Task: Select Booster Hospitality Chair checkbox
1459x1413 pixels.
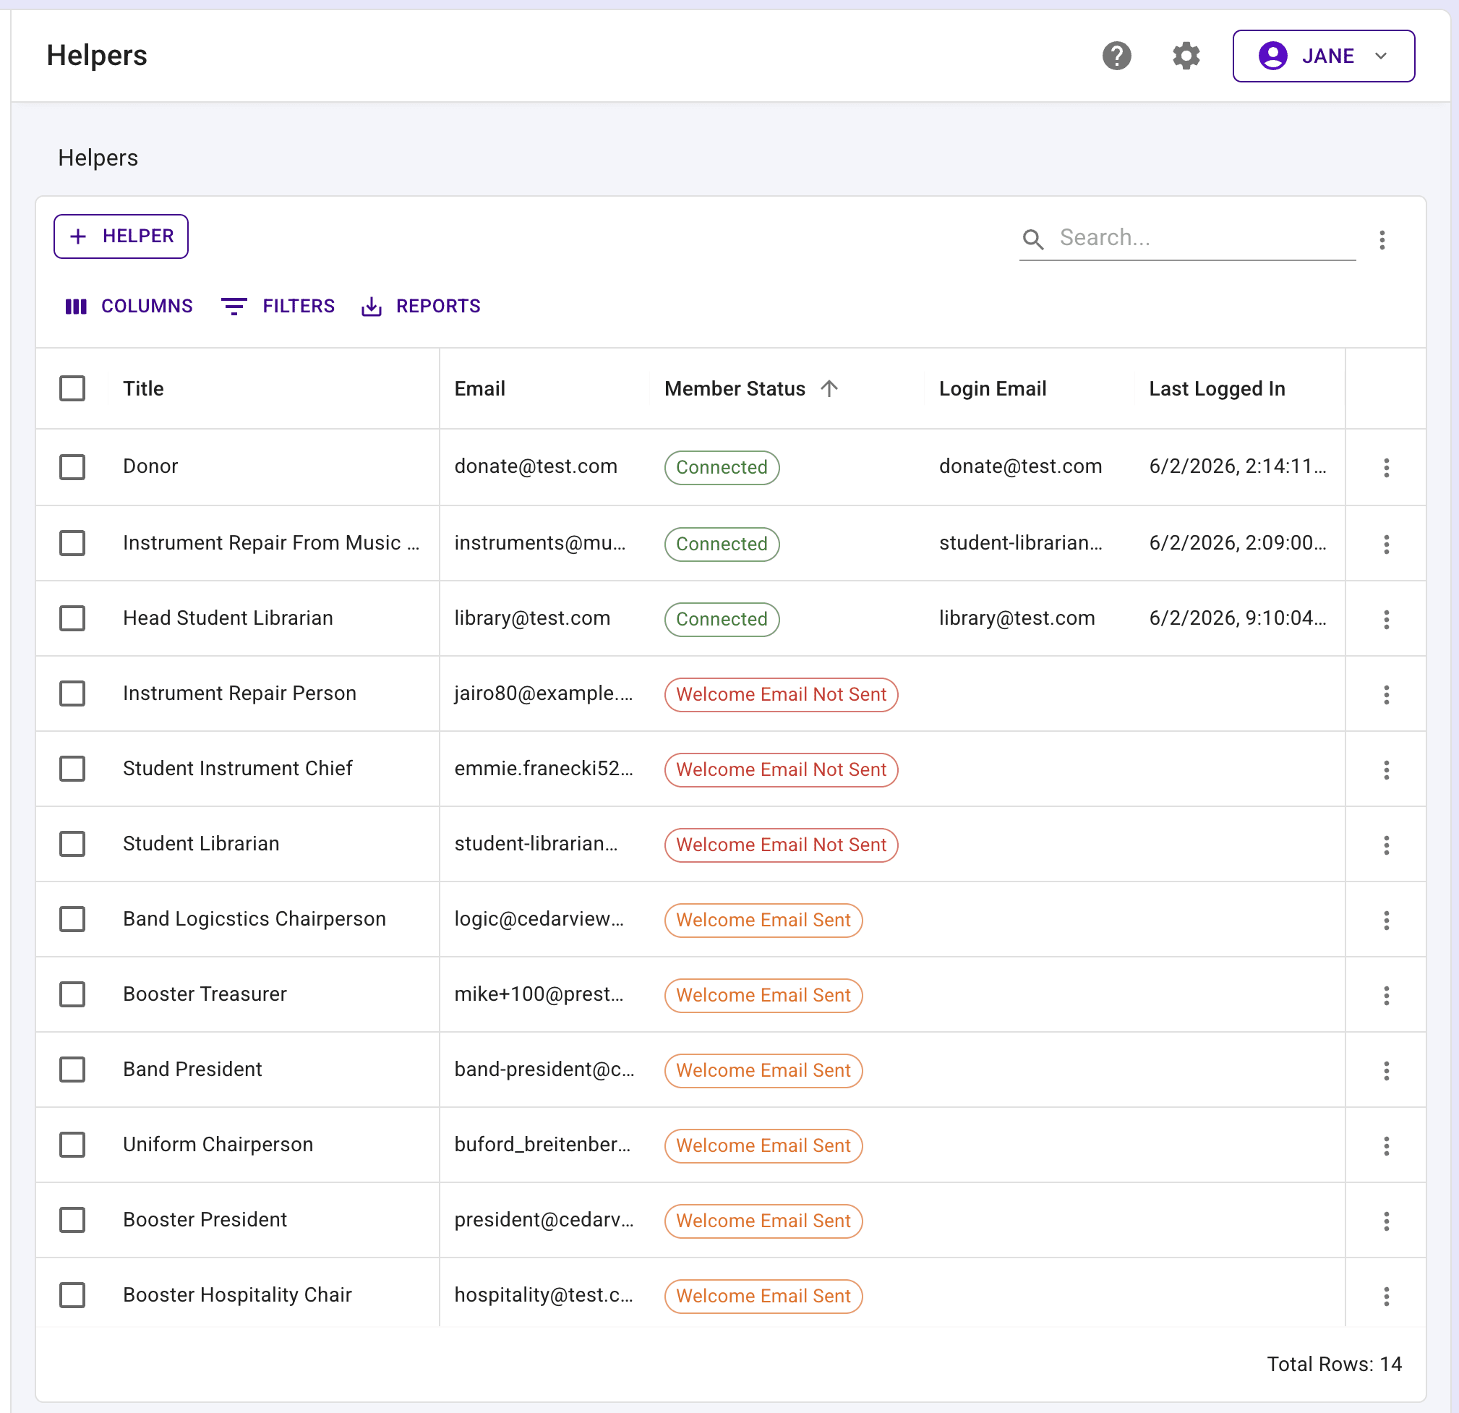Action: pos(72,1294)
